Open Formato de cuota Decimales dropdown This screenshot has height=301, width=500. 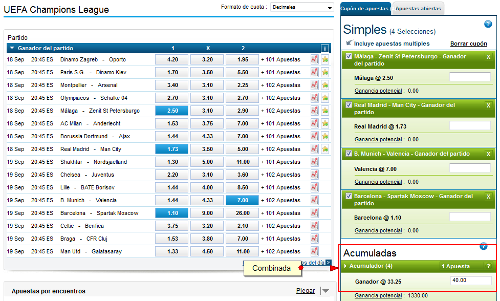302,7
